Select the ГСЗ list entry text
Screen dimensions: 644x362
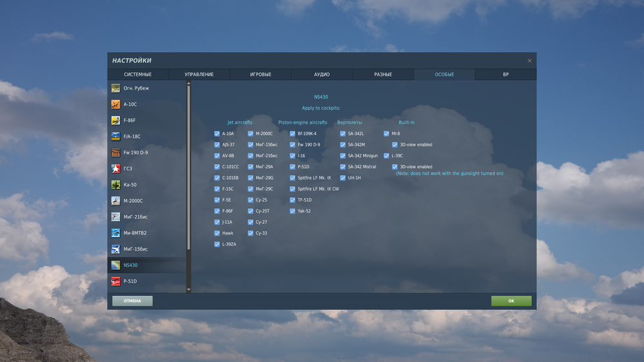128,169
